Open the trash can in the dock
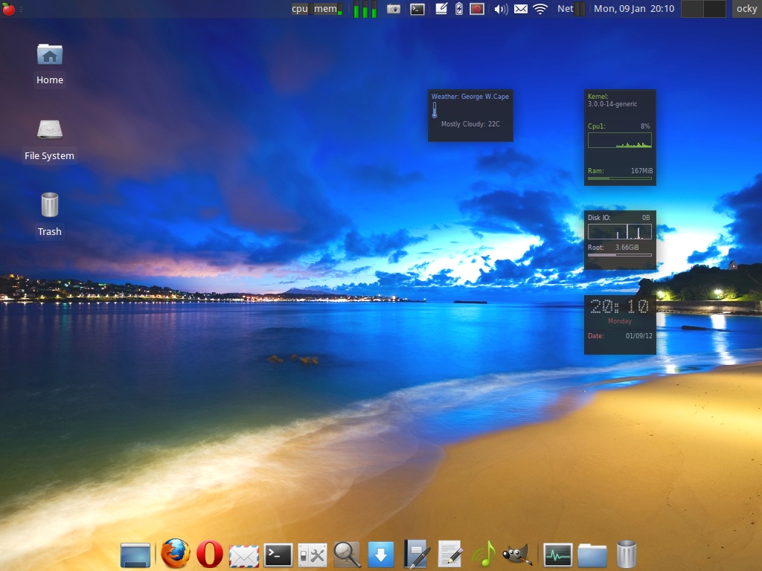This screenshot has width=762, height=571. coord(626,554)
